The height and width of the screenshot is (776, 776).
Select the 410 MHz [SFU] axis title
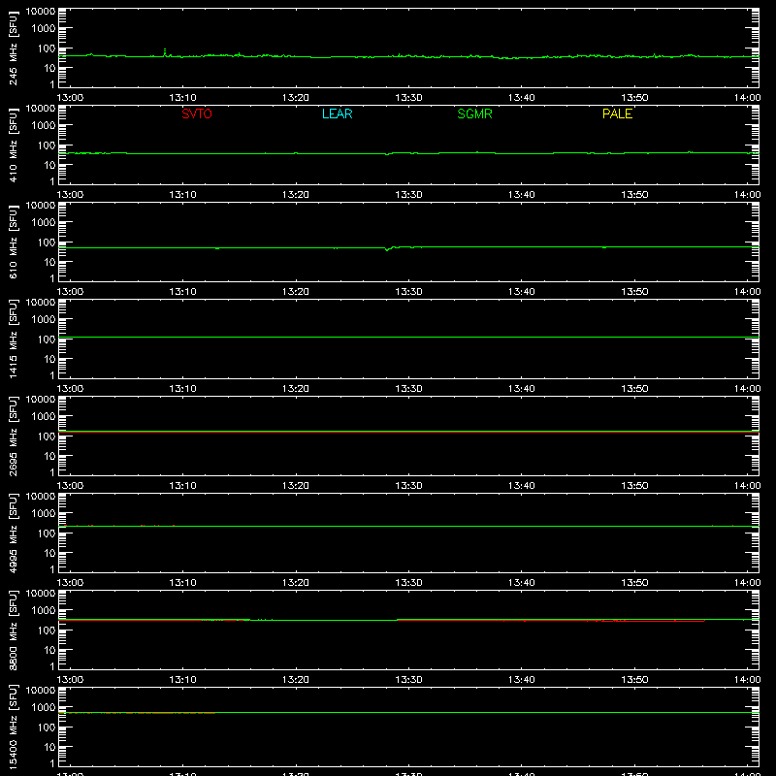pyautogui.click(x=13, y=145)
